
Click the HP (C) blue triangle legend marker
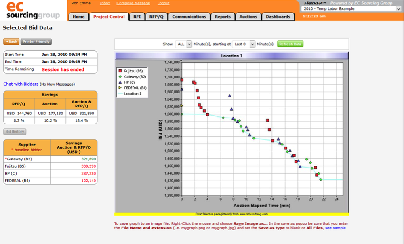120,82
